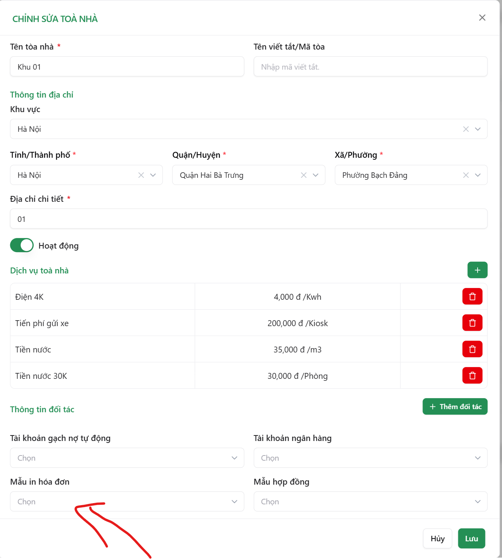Clear the Quận/Huyện selection
This screenshot has height=559, width=502.
pyautogui.click(x=304, y=175)
